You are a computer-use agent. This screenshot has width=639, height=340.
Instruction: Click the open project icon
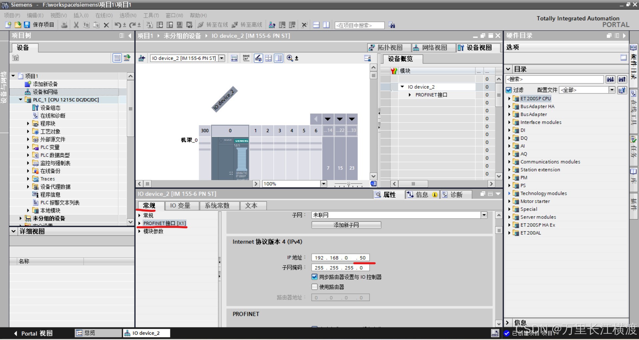pyautogui.click(x=18, y=25)
